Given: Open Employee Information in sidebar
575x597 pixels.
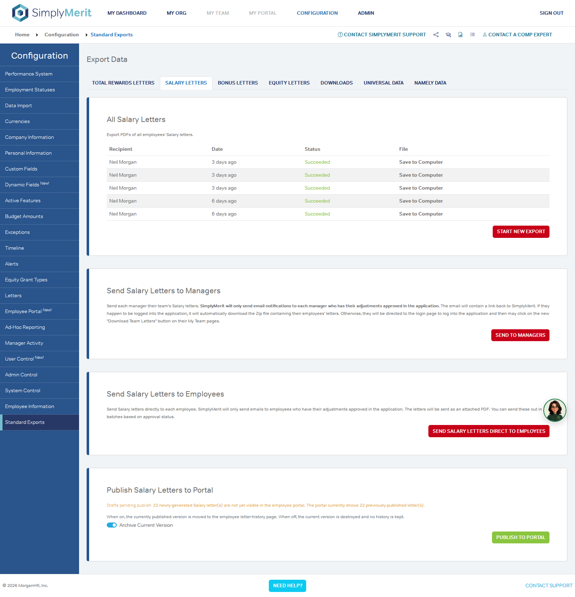Looking at the screenshot, I should pyautogui.click(x=40, y=406).
